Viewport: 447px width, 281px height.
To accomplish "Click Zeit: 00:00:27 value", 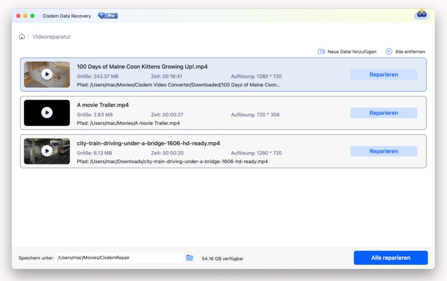I will click(167, 115).
